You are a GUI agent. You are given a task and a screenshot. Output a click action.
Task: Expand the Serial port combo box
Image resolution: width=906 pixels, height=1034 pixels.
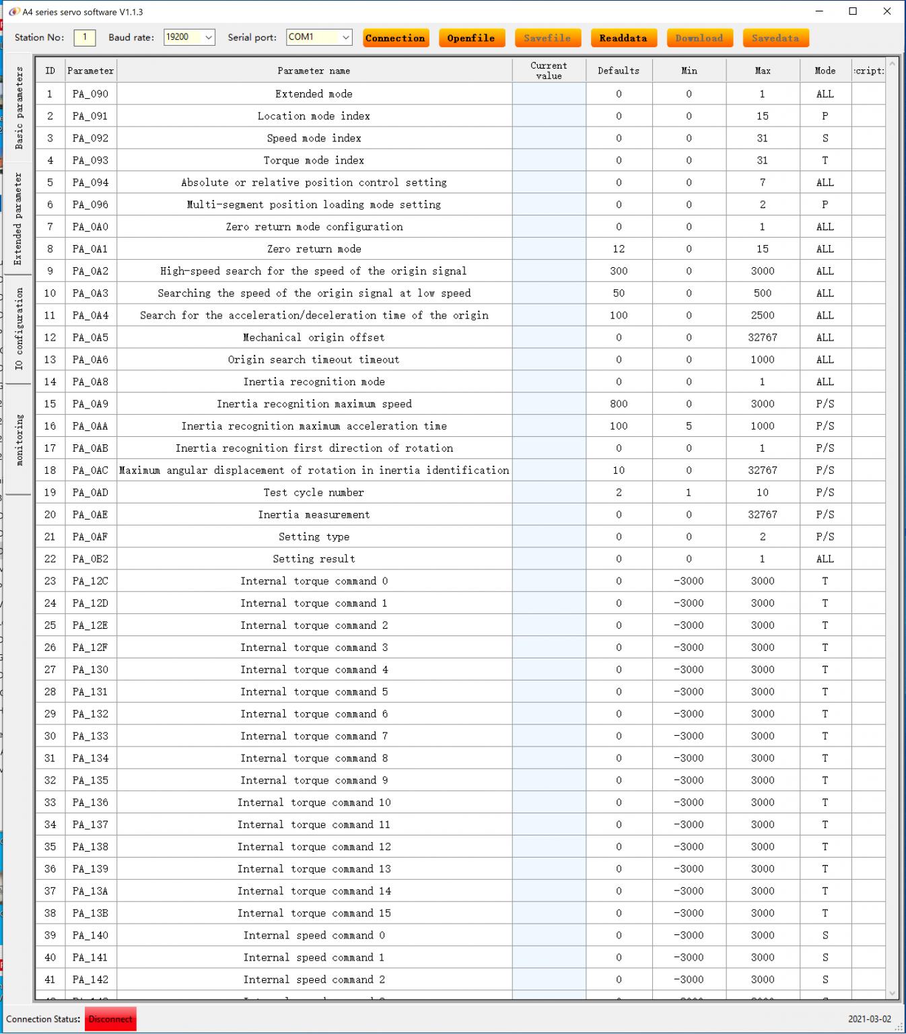click(346, 38)
